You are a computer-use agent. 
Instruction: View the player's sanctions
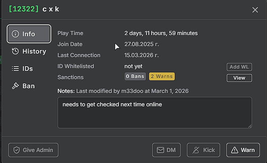click(x=239, y=78)
